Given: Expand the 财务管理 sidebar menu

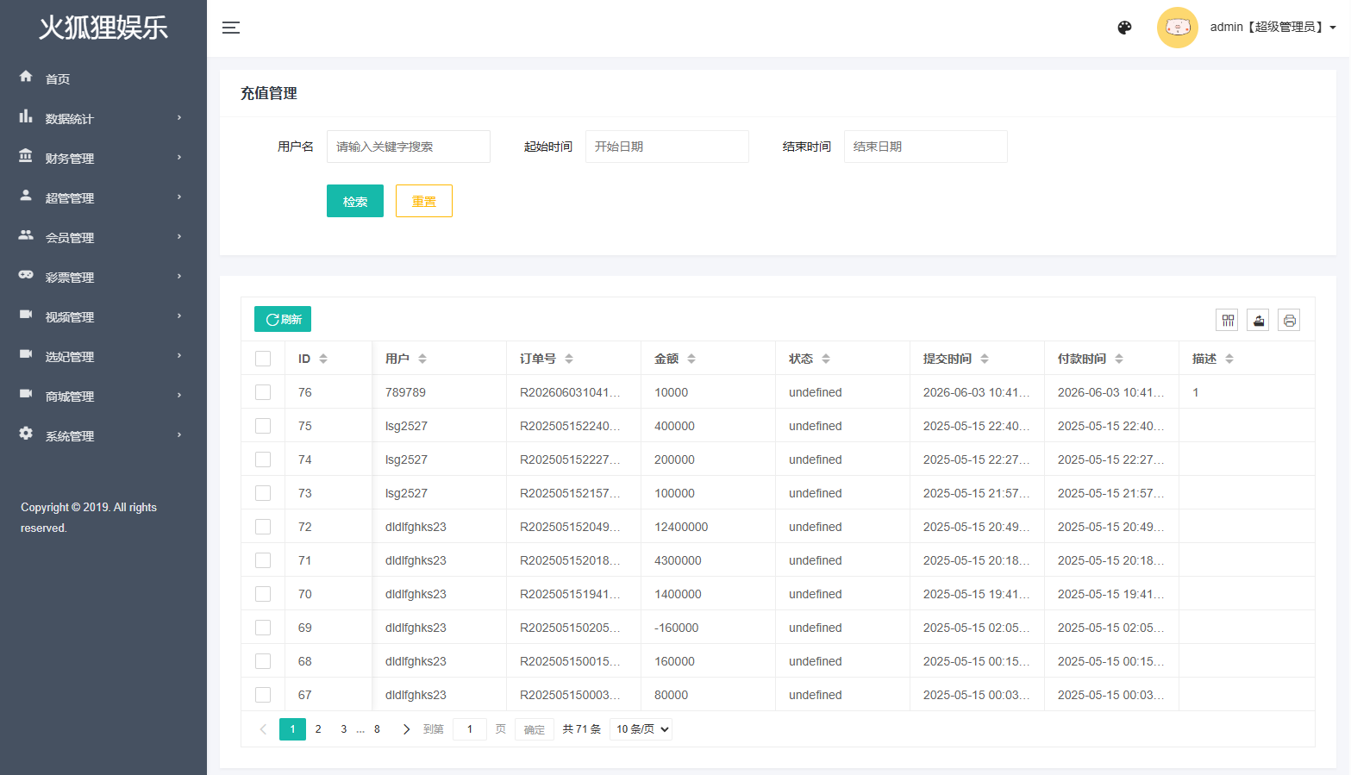Looking at the screenshot, I should click(103, 158).
